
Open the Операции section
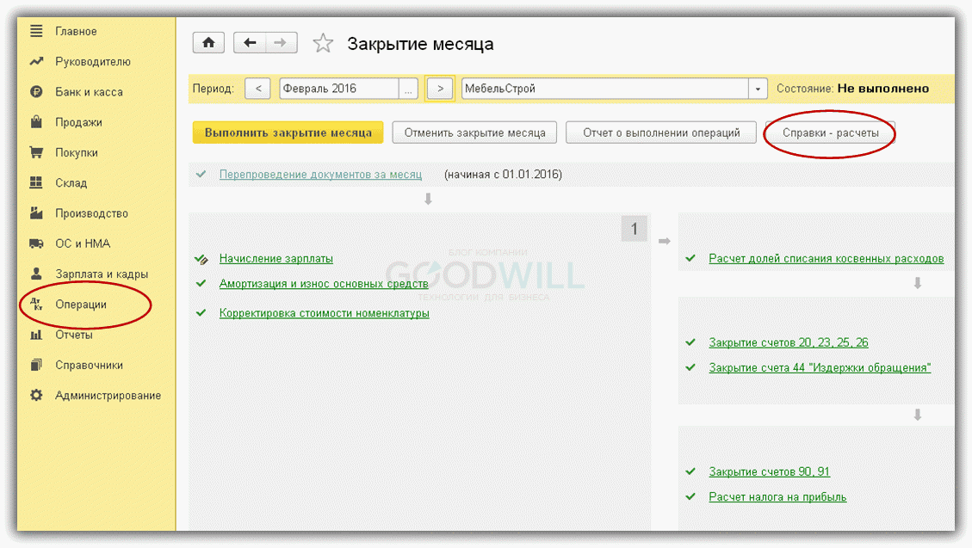81,304
